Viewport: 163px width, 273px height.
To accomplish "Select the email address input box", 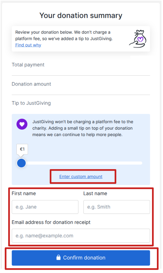I will [x=81, y=236].
